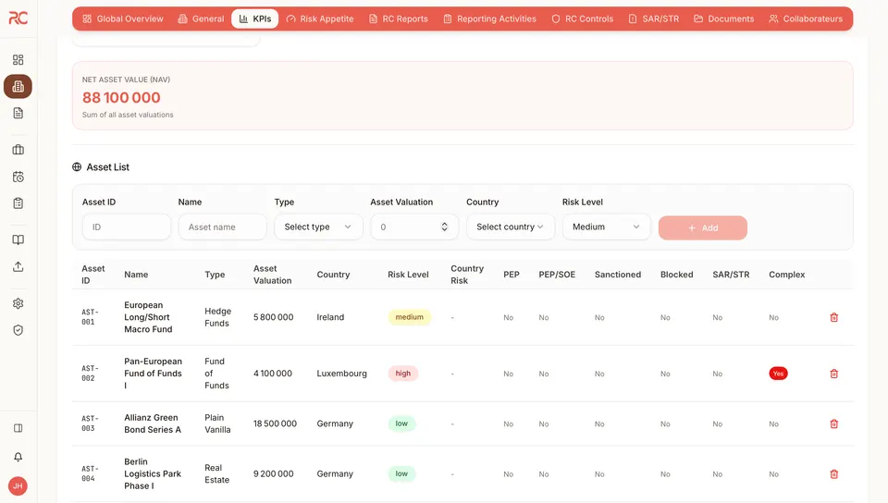
Task: Delete asset AST-001 with trash icon
Action: click(834, 317)
